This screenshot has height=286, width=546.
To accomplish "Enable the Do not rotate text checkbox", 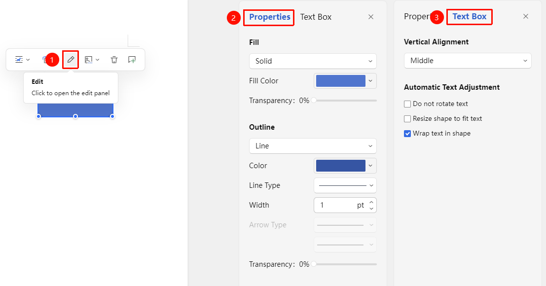I will tap(407, 104).
